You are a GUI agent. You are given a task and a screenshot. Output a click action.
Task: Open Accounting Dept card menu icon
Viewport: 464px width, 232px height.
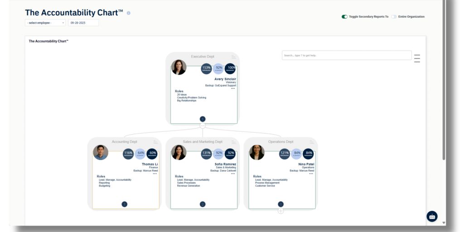[x=155, y=142]
